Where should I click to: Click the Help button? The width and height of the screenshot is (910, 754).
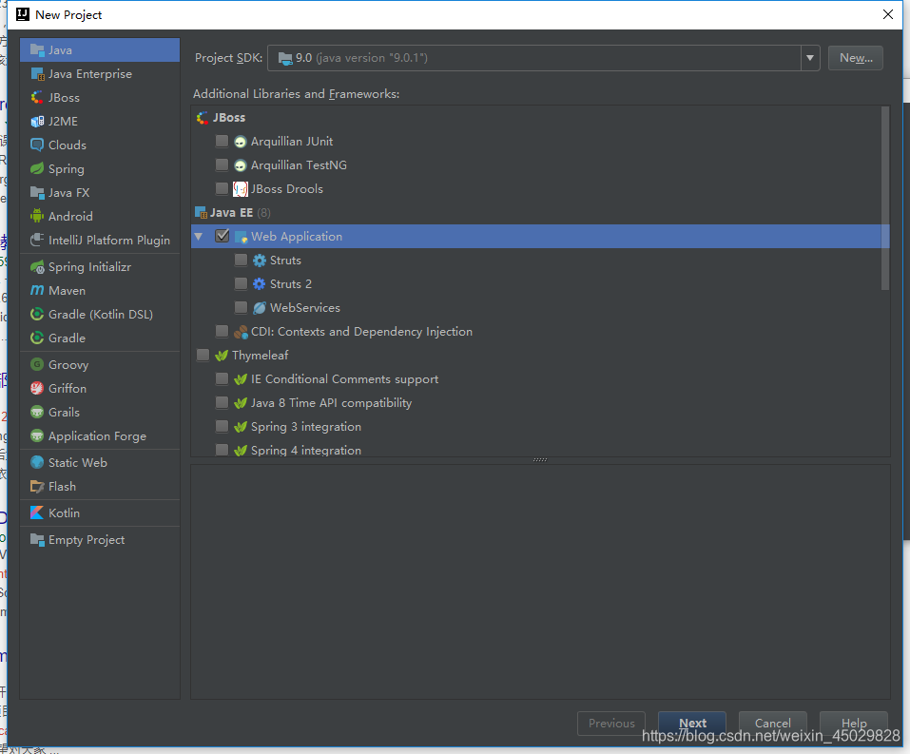tap(854, 724)
